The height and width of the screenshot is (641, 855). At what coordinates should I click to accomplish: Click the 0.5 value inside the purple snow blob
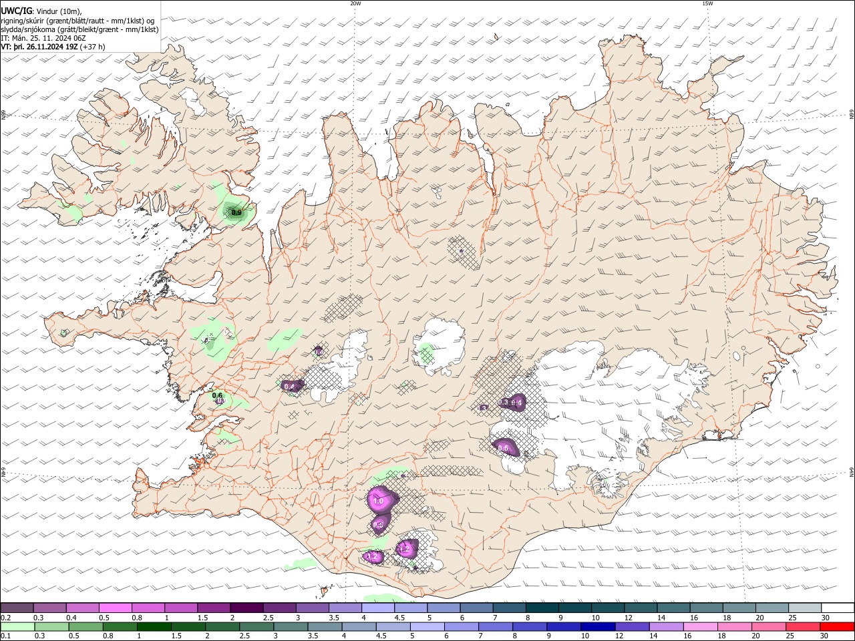point(504,448)
